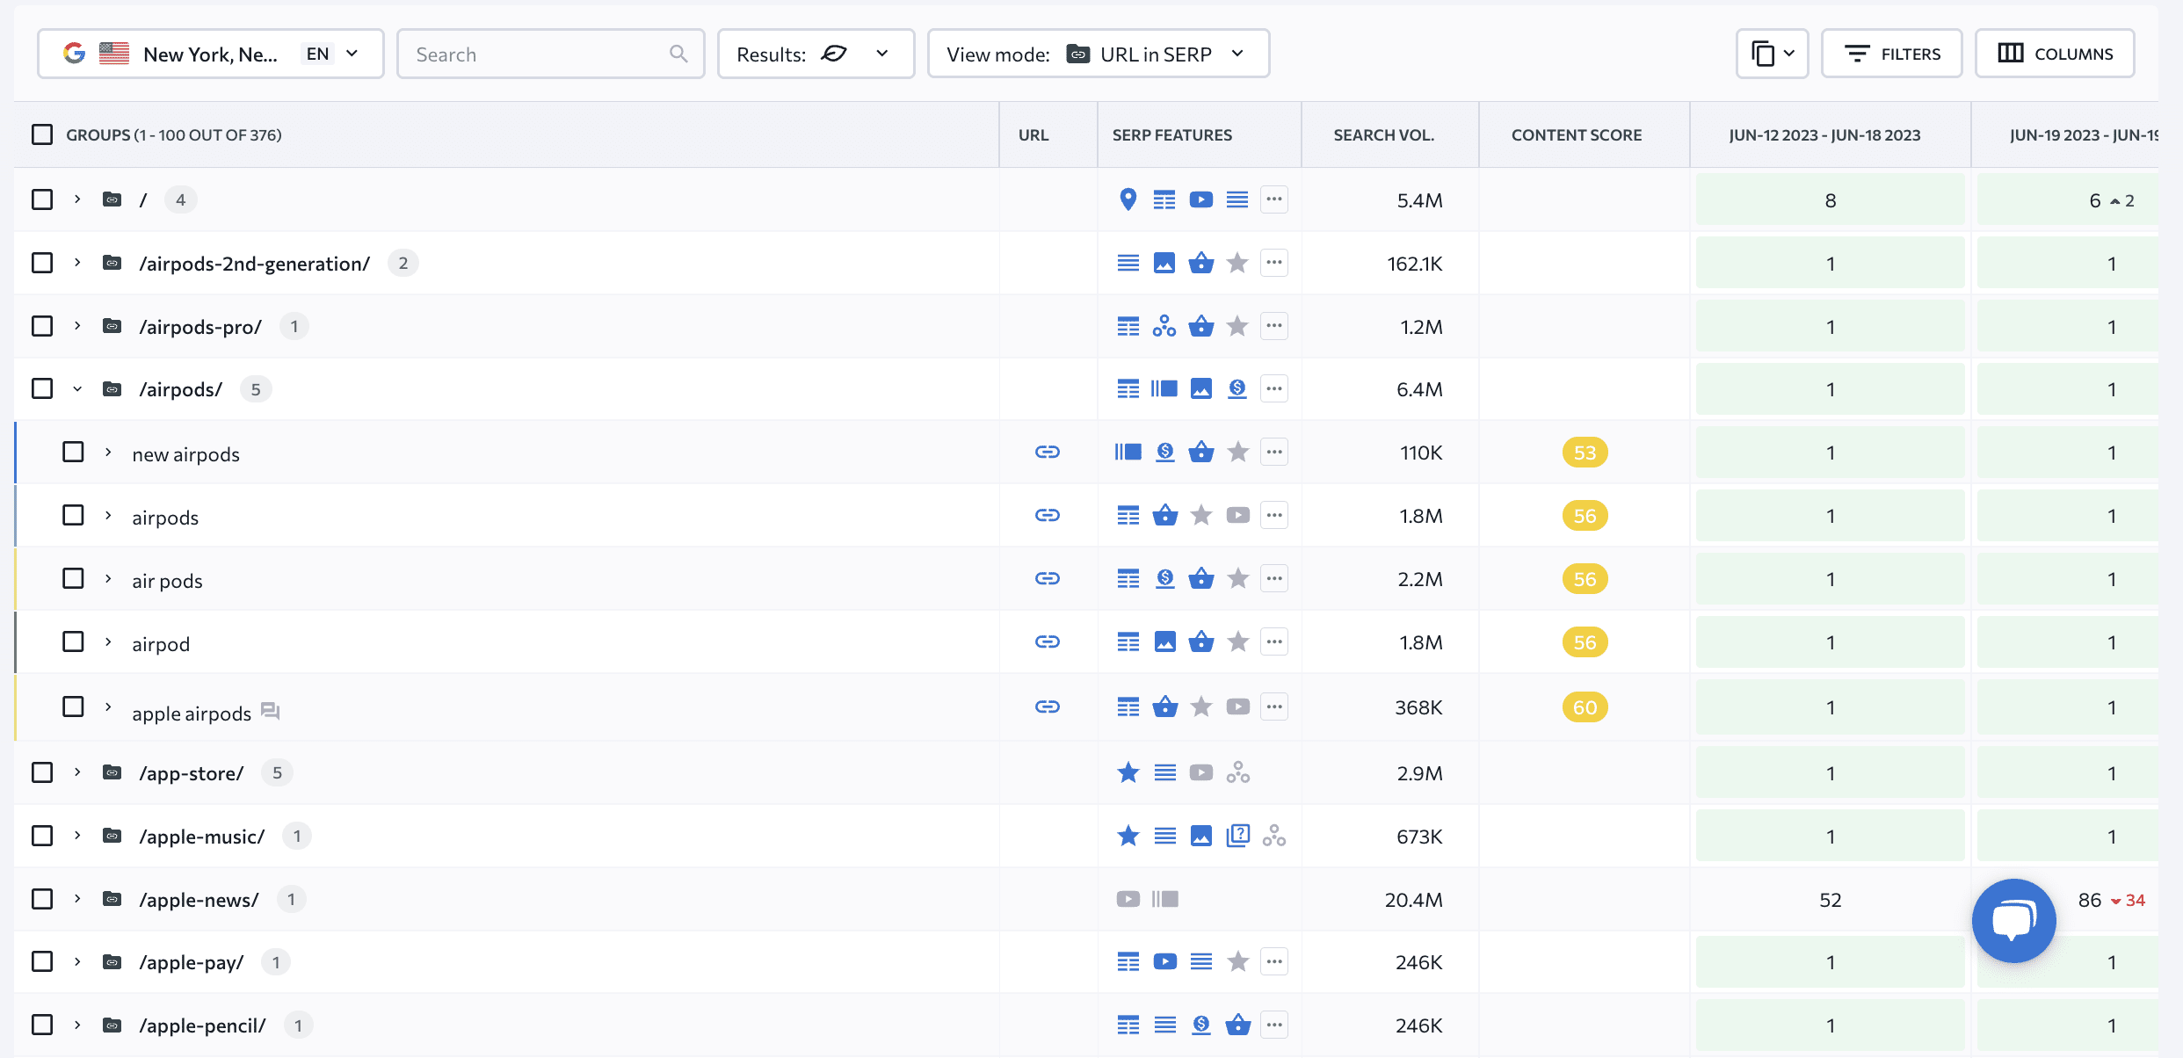This screenshot has height=1058, width=2183.
Task: Click shopping basket icon in /apple-pencil/ row
Action: [x=1238, y=1025]
